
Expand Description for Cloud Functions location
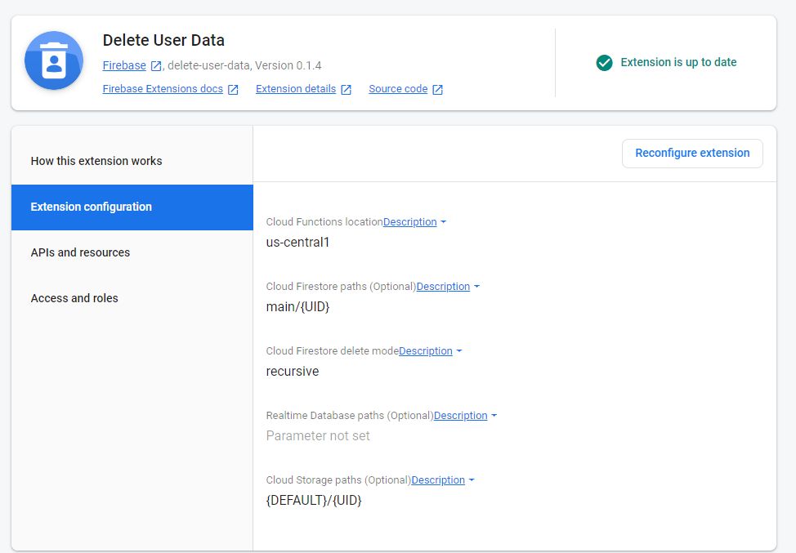point(409,221)
